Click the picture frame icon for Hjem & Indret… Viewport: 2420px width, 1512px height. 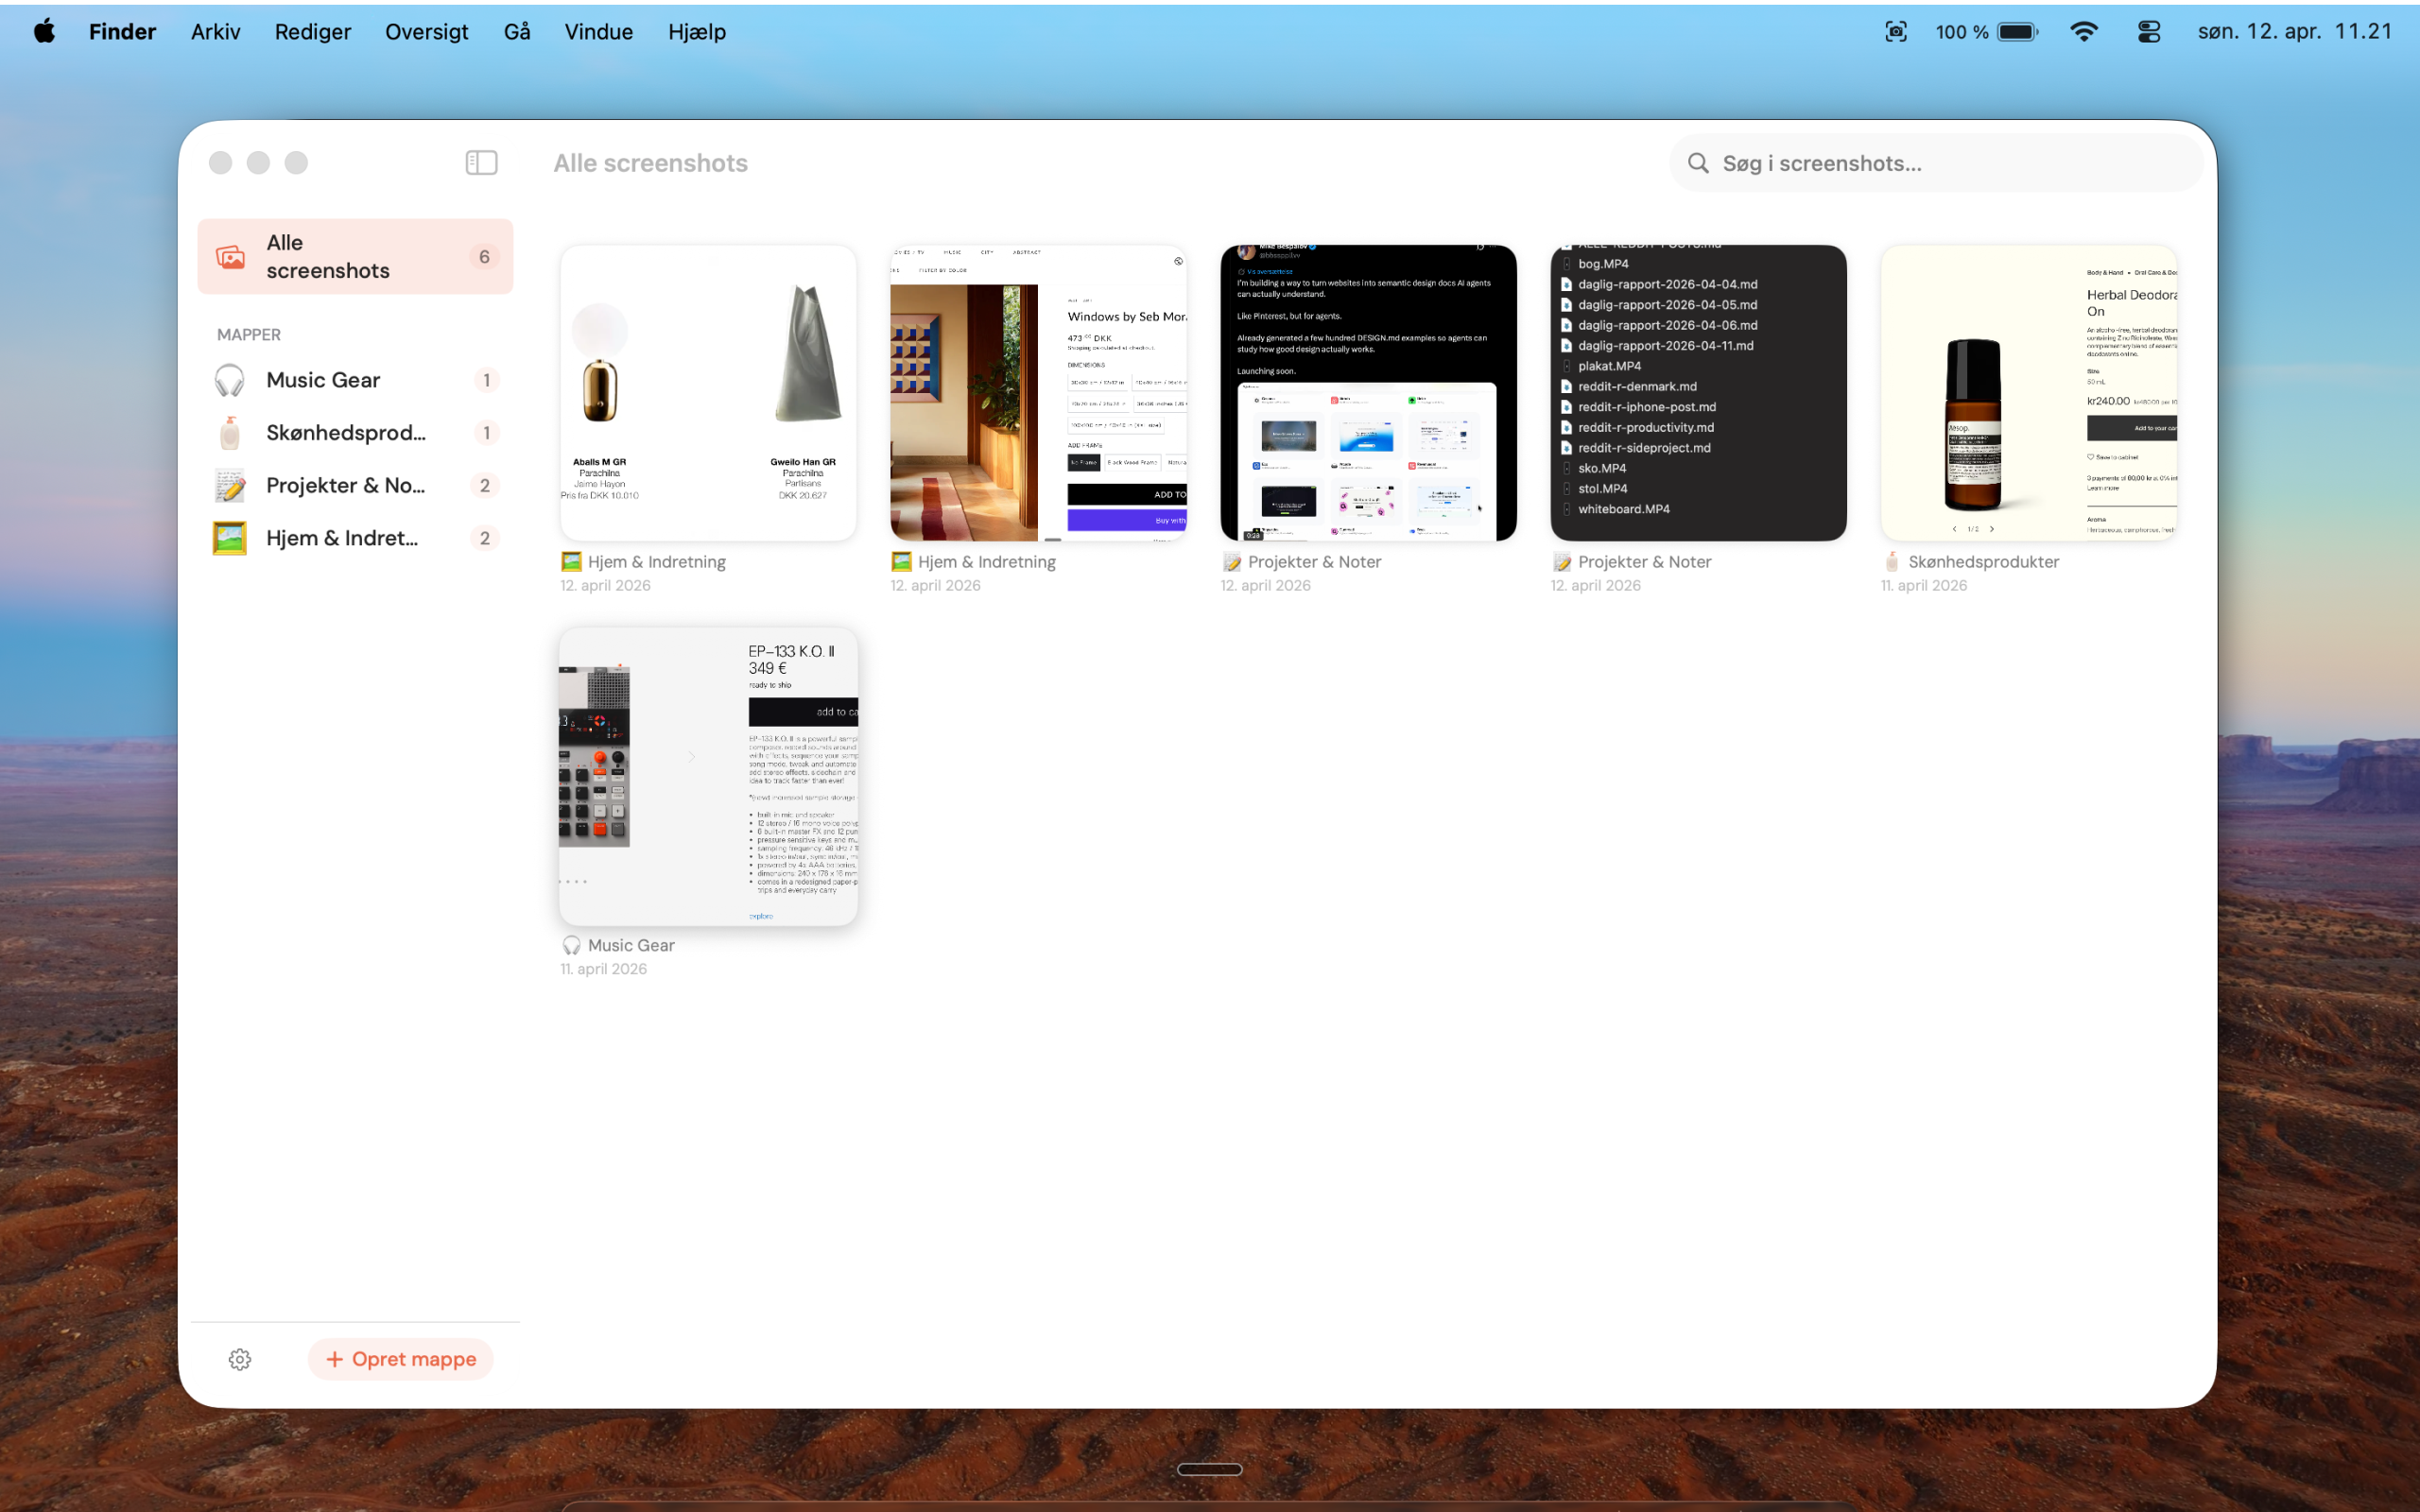pyautogui.click(x=229, y=538)
